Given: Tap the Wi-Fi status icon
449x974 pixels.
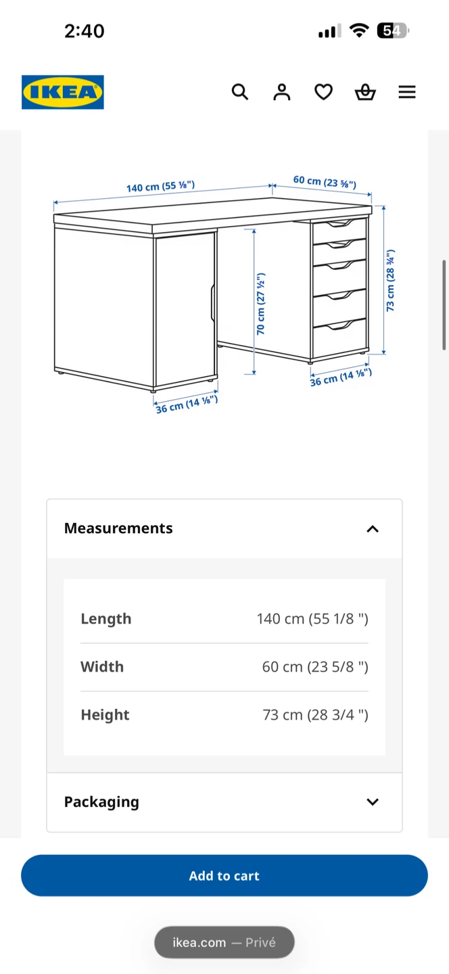Looking at the screenshot, I should pos(360,30).
